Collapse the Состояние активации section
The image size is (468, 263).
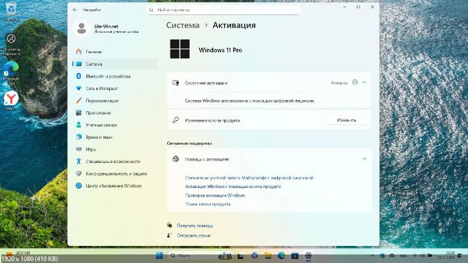coord(364,83)
